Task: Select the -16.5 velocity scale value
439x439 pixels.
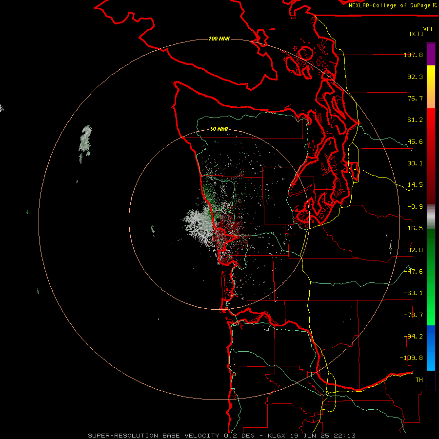Action: pos(413,228)
